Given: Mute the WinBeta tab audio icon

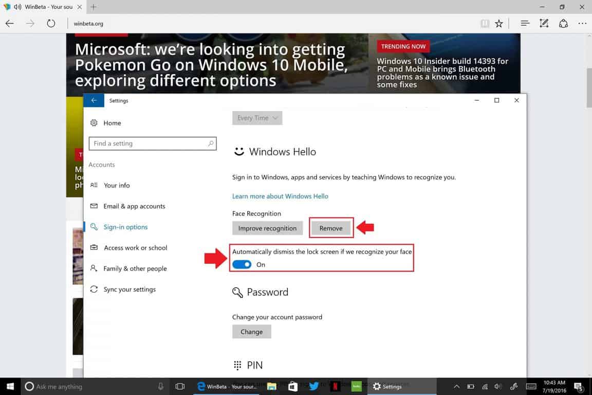Looking at the screenshot, I should tap(17, 7).
